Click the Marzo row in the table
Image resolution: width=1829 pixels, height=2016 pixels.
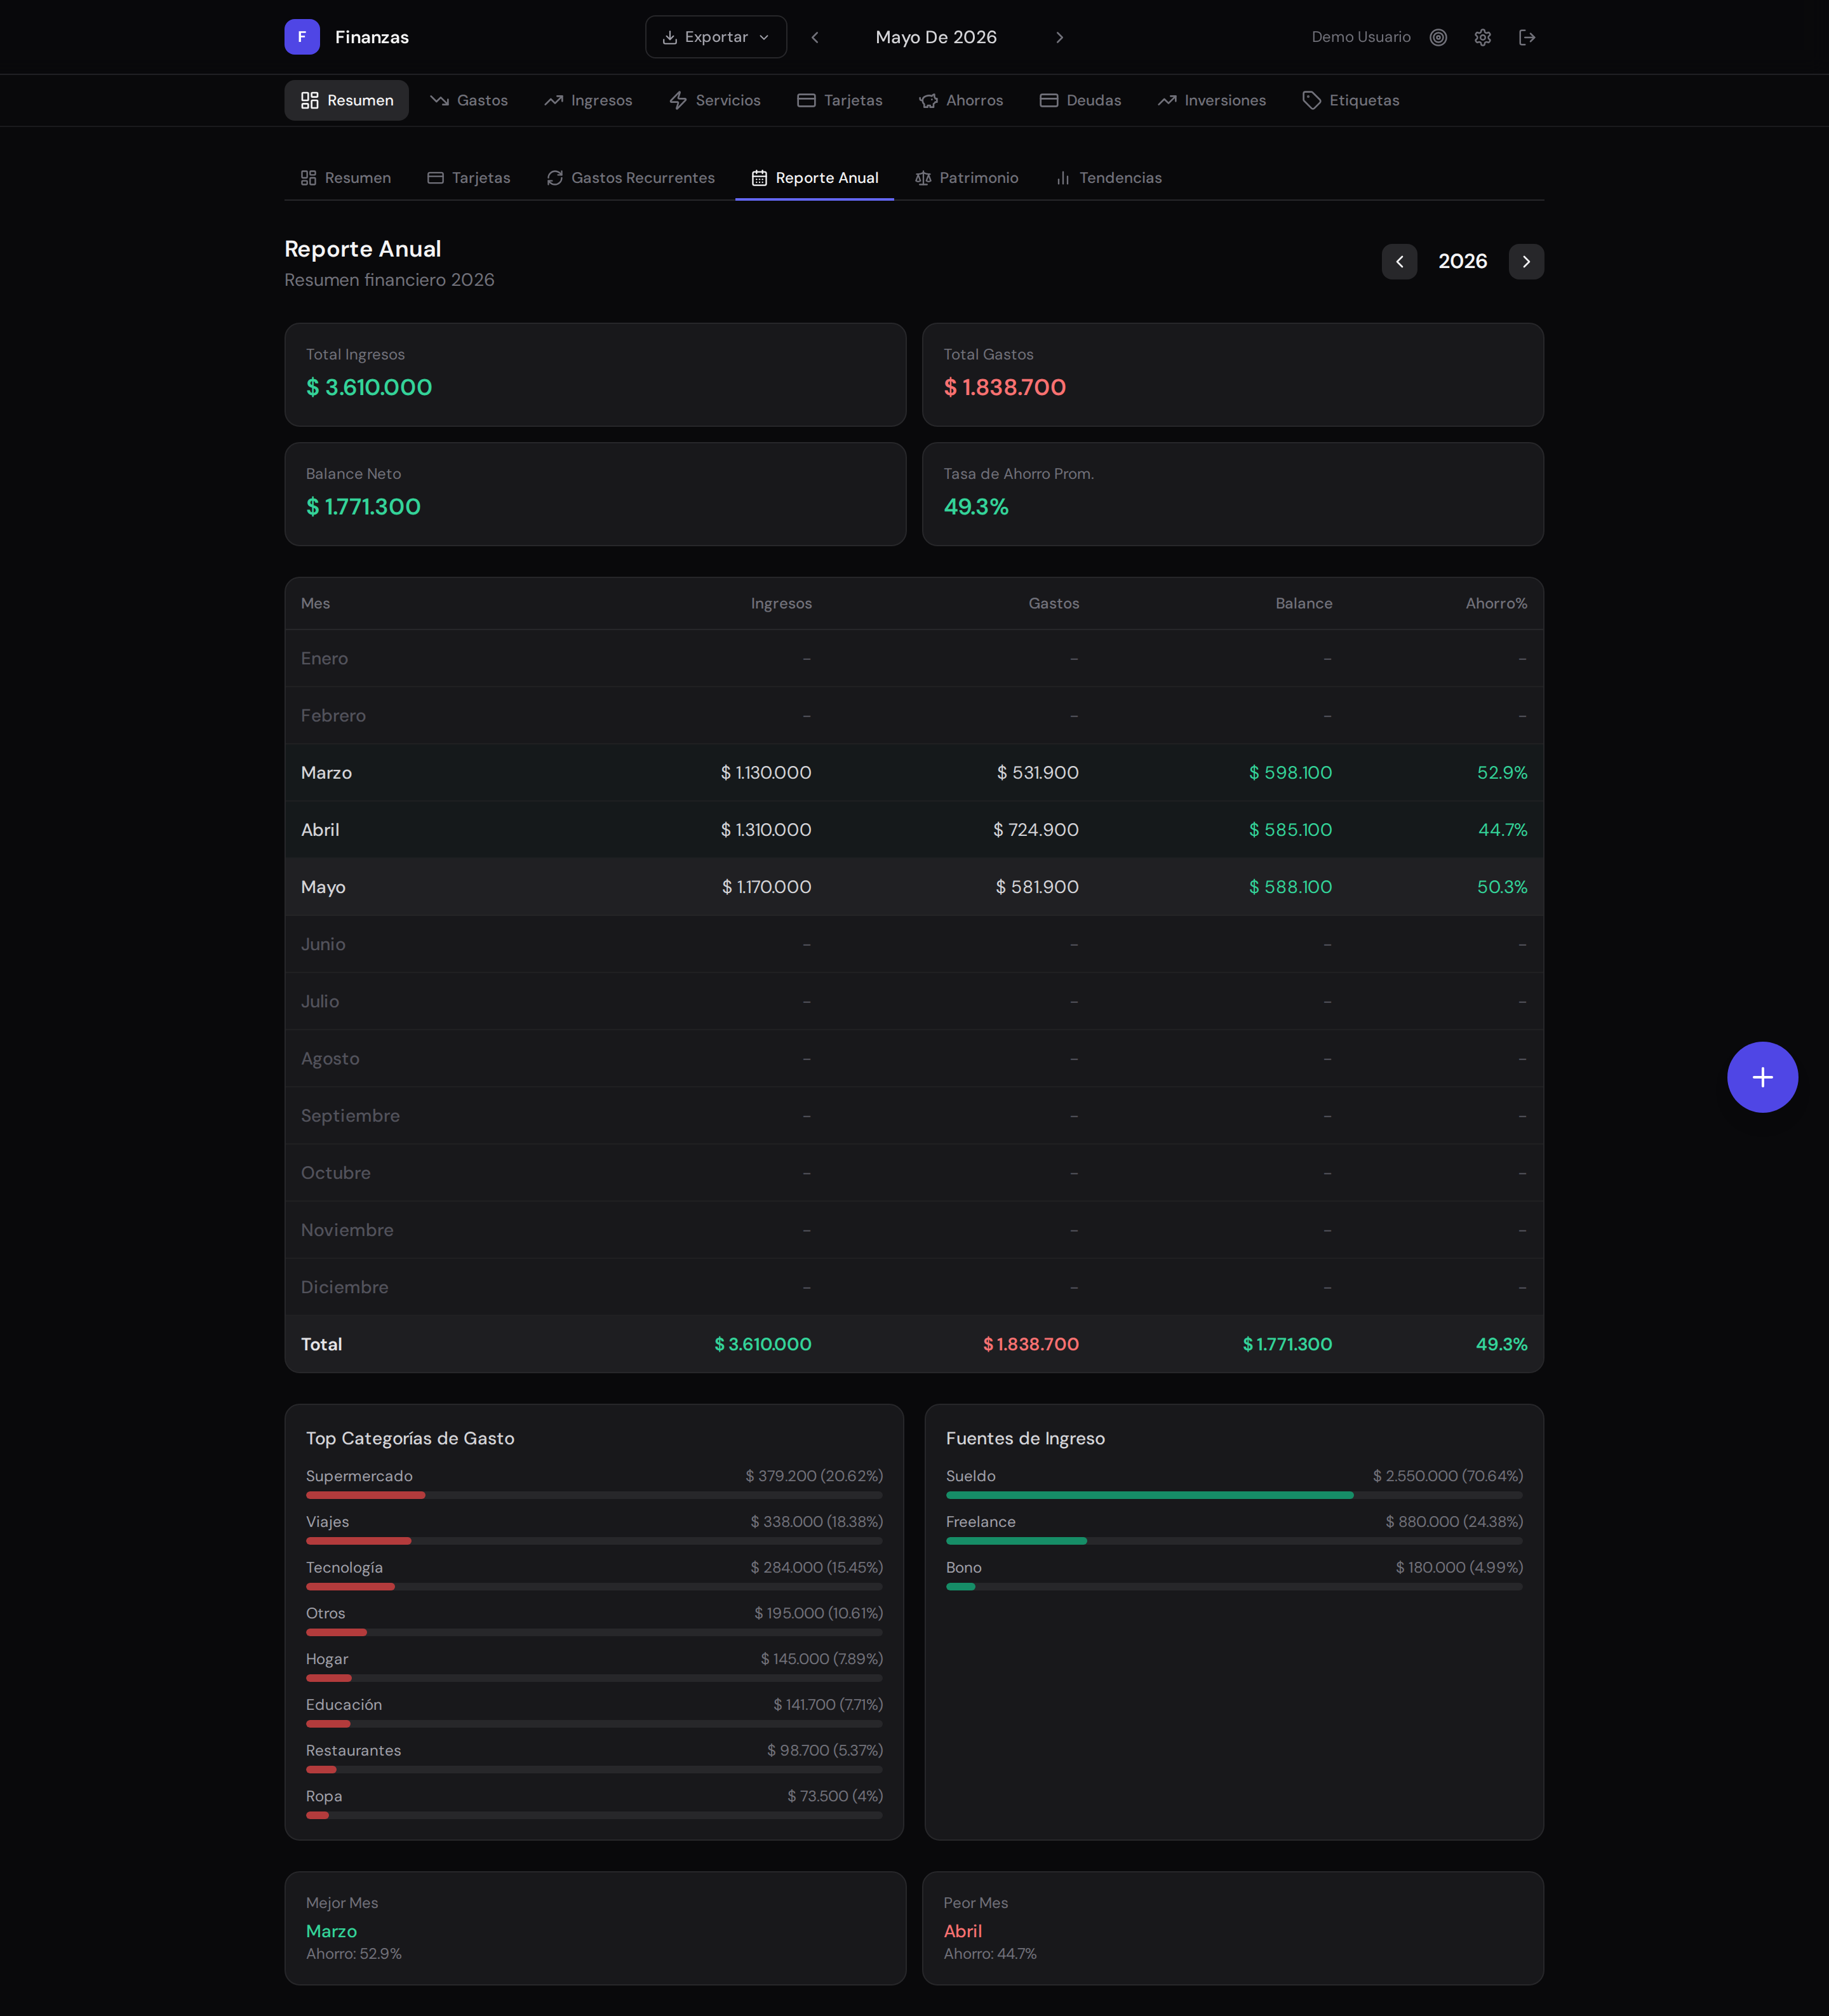[914, 773]
